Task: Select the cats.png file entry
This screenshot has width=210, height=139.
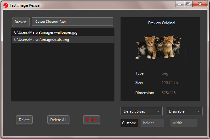Action: (63, 40)
